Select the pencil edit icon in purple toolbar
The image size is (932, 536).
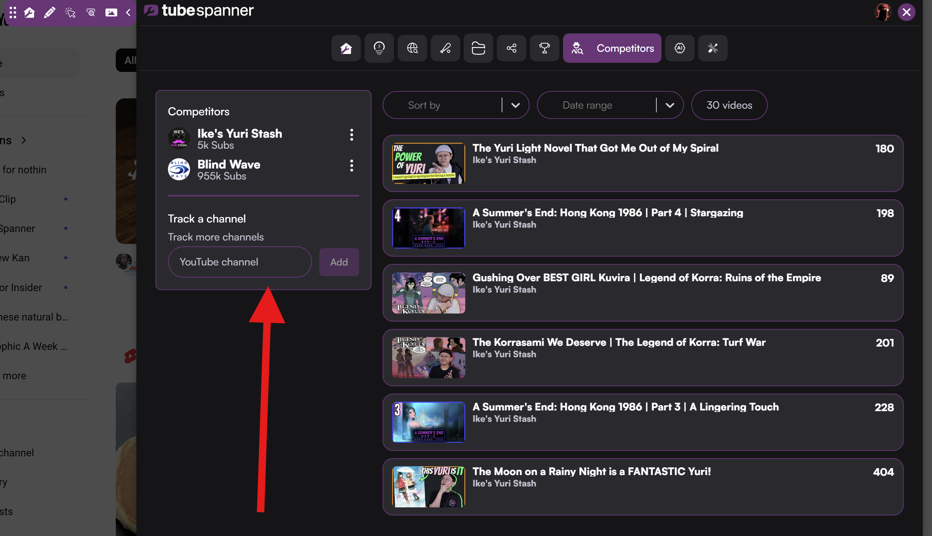click(49, 12)
